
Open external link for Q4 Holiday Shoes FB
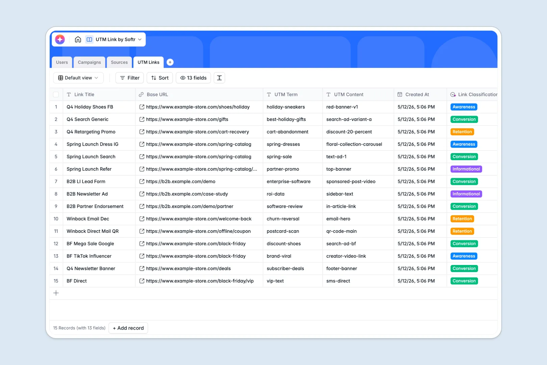(x=142, y=107)
